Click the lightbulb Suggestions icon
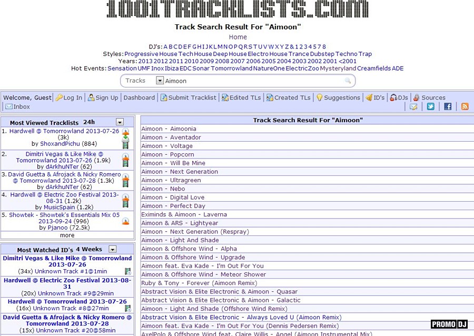 pyautogui.click(x=320, y=97)
